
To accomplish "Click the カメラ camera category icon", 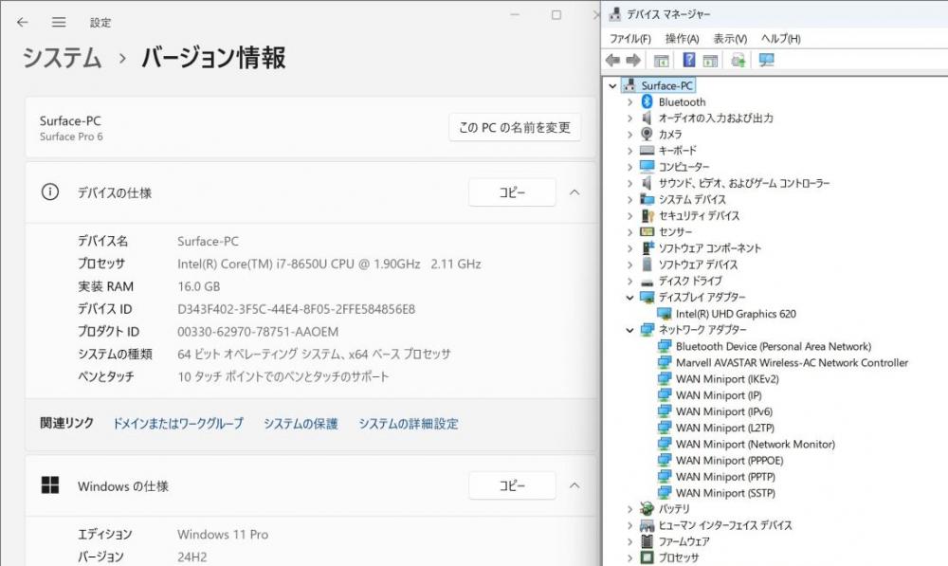I will pyautogui.click(x=647, y=134).
